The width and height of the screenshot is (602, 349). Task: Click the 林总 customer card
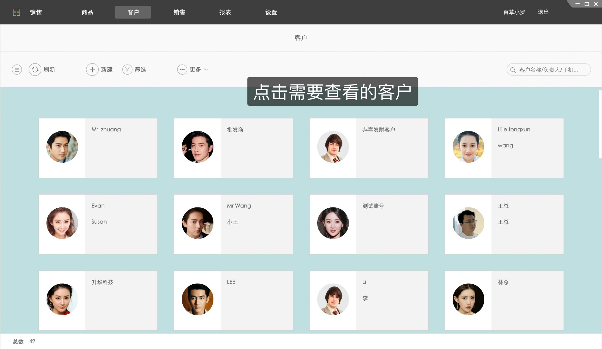click(x=504, y=300)
